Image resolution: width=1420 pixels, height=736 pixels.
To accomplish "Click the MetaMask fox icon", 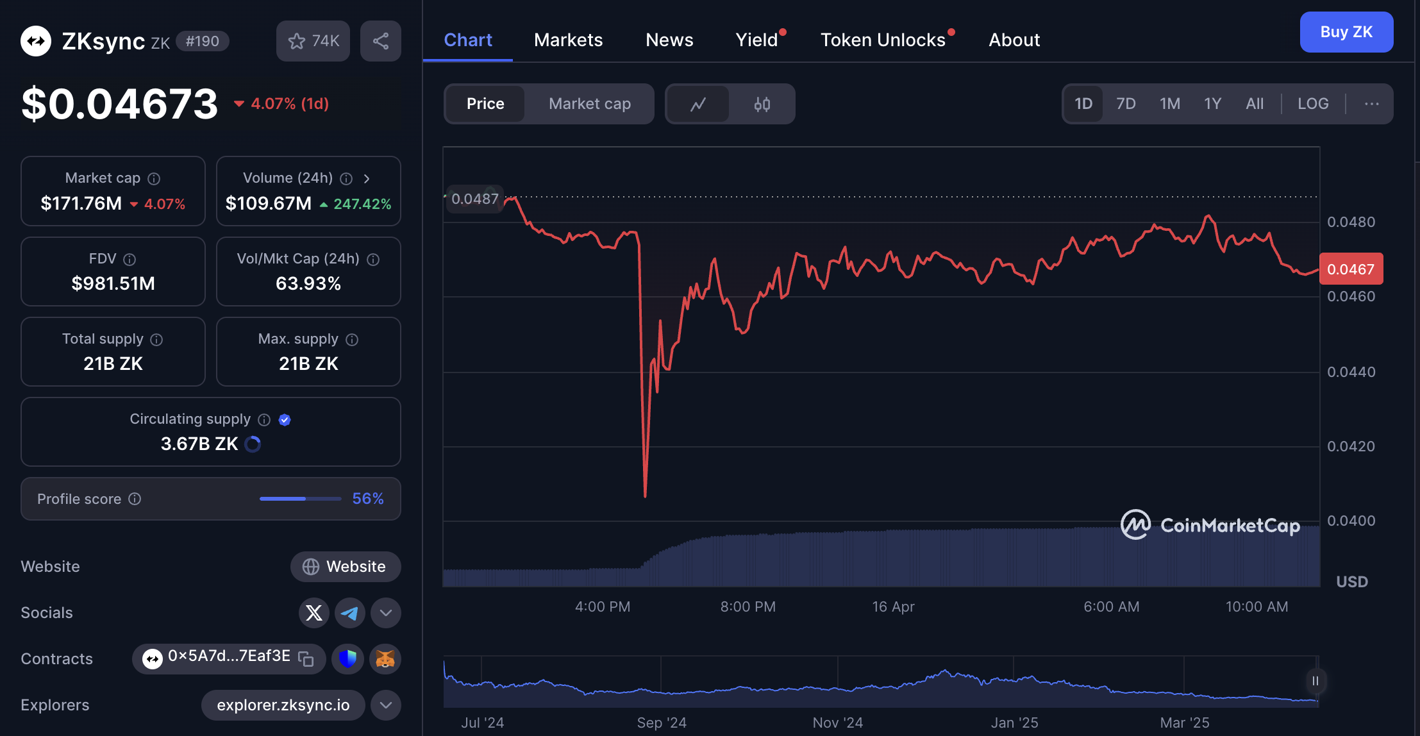I will [x=385, y=658].
